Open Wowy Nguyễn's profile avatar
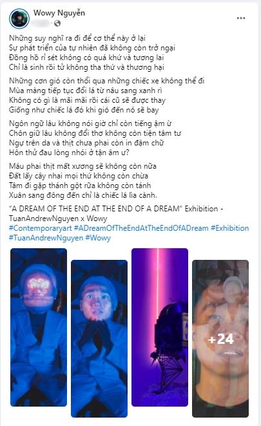The height and width of the screenshot is (426, 261). (x=19, y=19)
